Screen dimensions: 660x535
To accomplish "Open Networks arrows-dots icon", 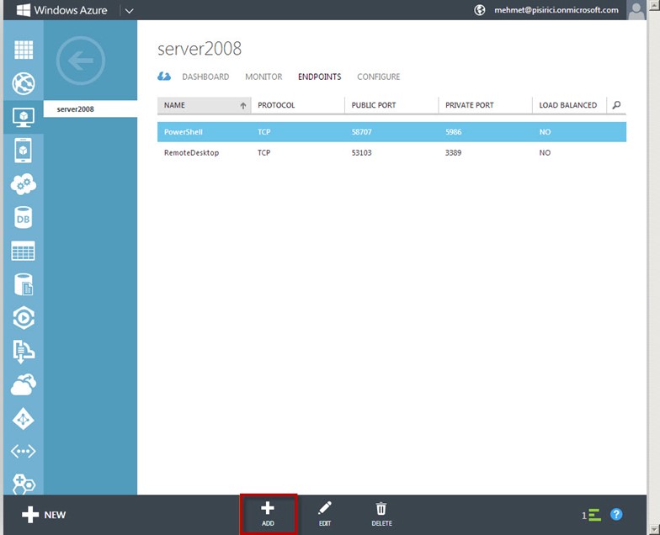I will pos(24,451).
